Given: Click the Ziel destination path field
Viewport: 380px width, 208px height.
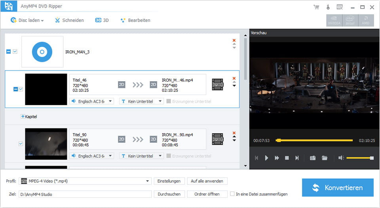Looking at the screenshot, I should (x=85, y=194).
